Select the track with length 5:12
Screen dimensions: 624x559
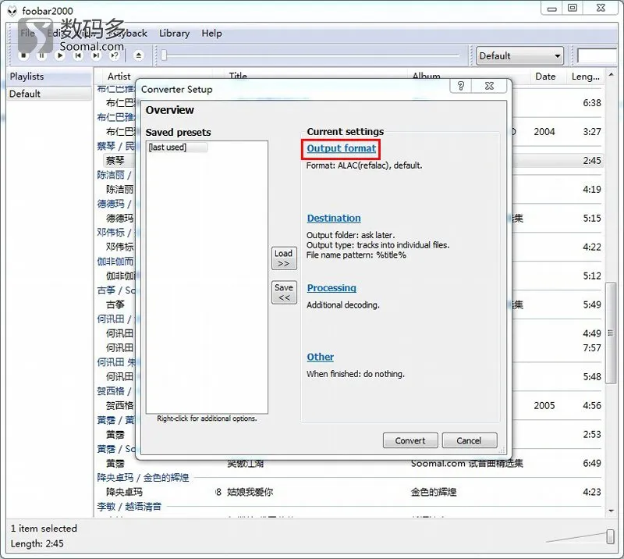point(592,276)
